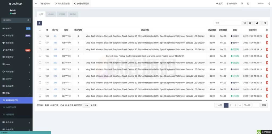Go to page 3
The image size is (272, 134).
tap(235, 105)
